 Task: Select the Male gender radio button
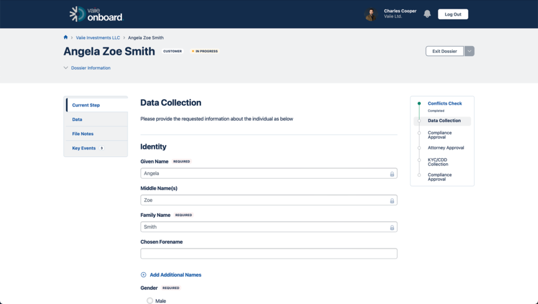click(150, 301)
